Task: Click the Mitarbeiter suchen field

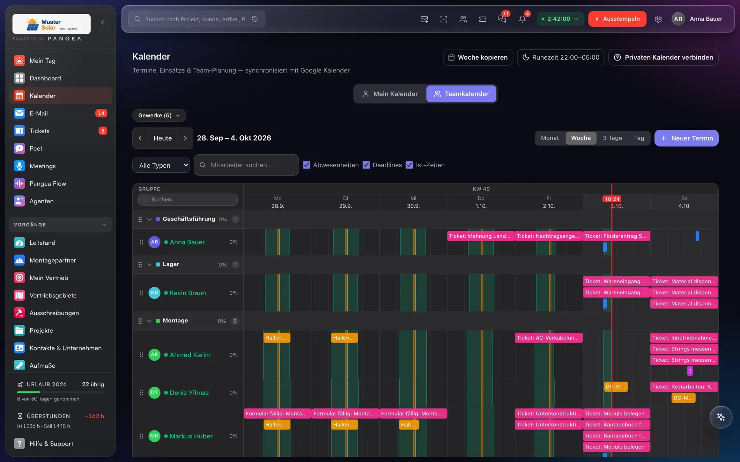Action: pos(246,165)
